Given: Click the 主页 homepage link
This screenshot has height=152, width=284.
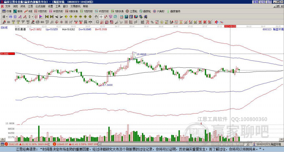Looking at the screenshot, I should click(x=269, y=2).
